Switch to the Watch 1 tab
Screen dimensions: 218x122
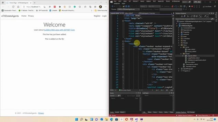click(x=123, y=112)
